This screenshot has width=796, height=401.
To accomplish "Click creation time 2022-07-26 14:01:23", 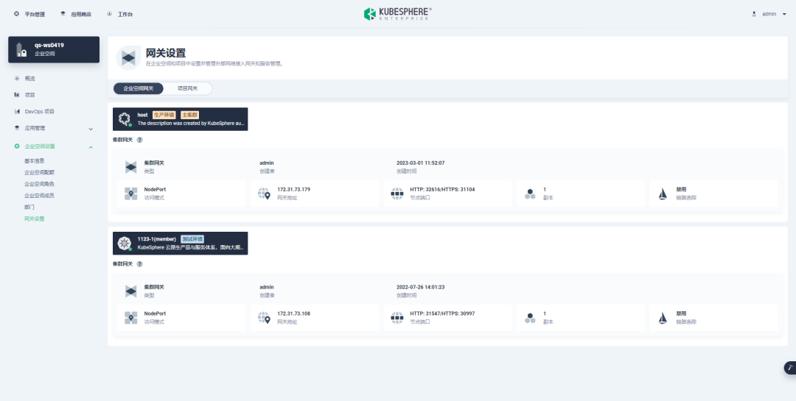I will pyautogui.click(x=420, y=288).
